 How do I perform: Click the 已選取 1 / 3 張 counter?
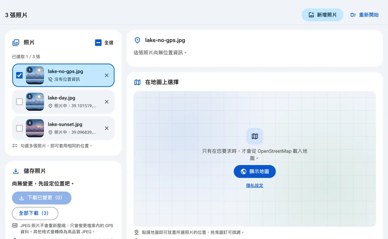pyautogui.click(x=26, y=57)
